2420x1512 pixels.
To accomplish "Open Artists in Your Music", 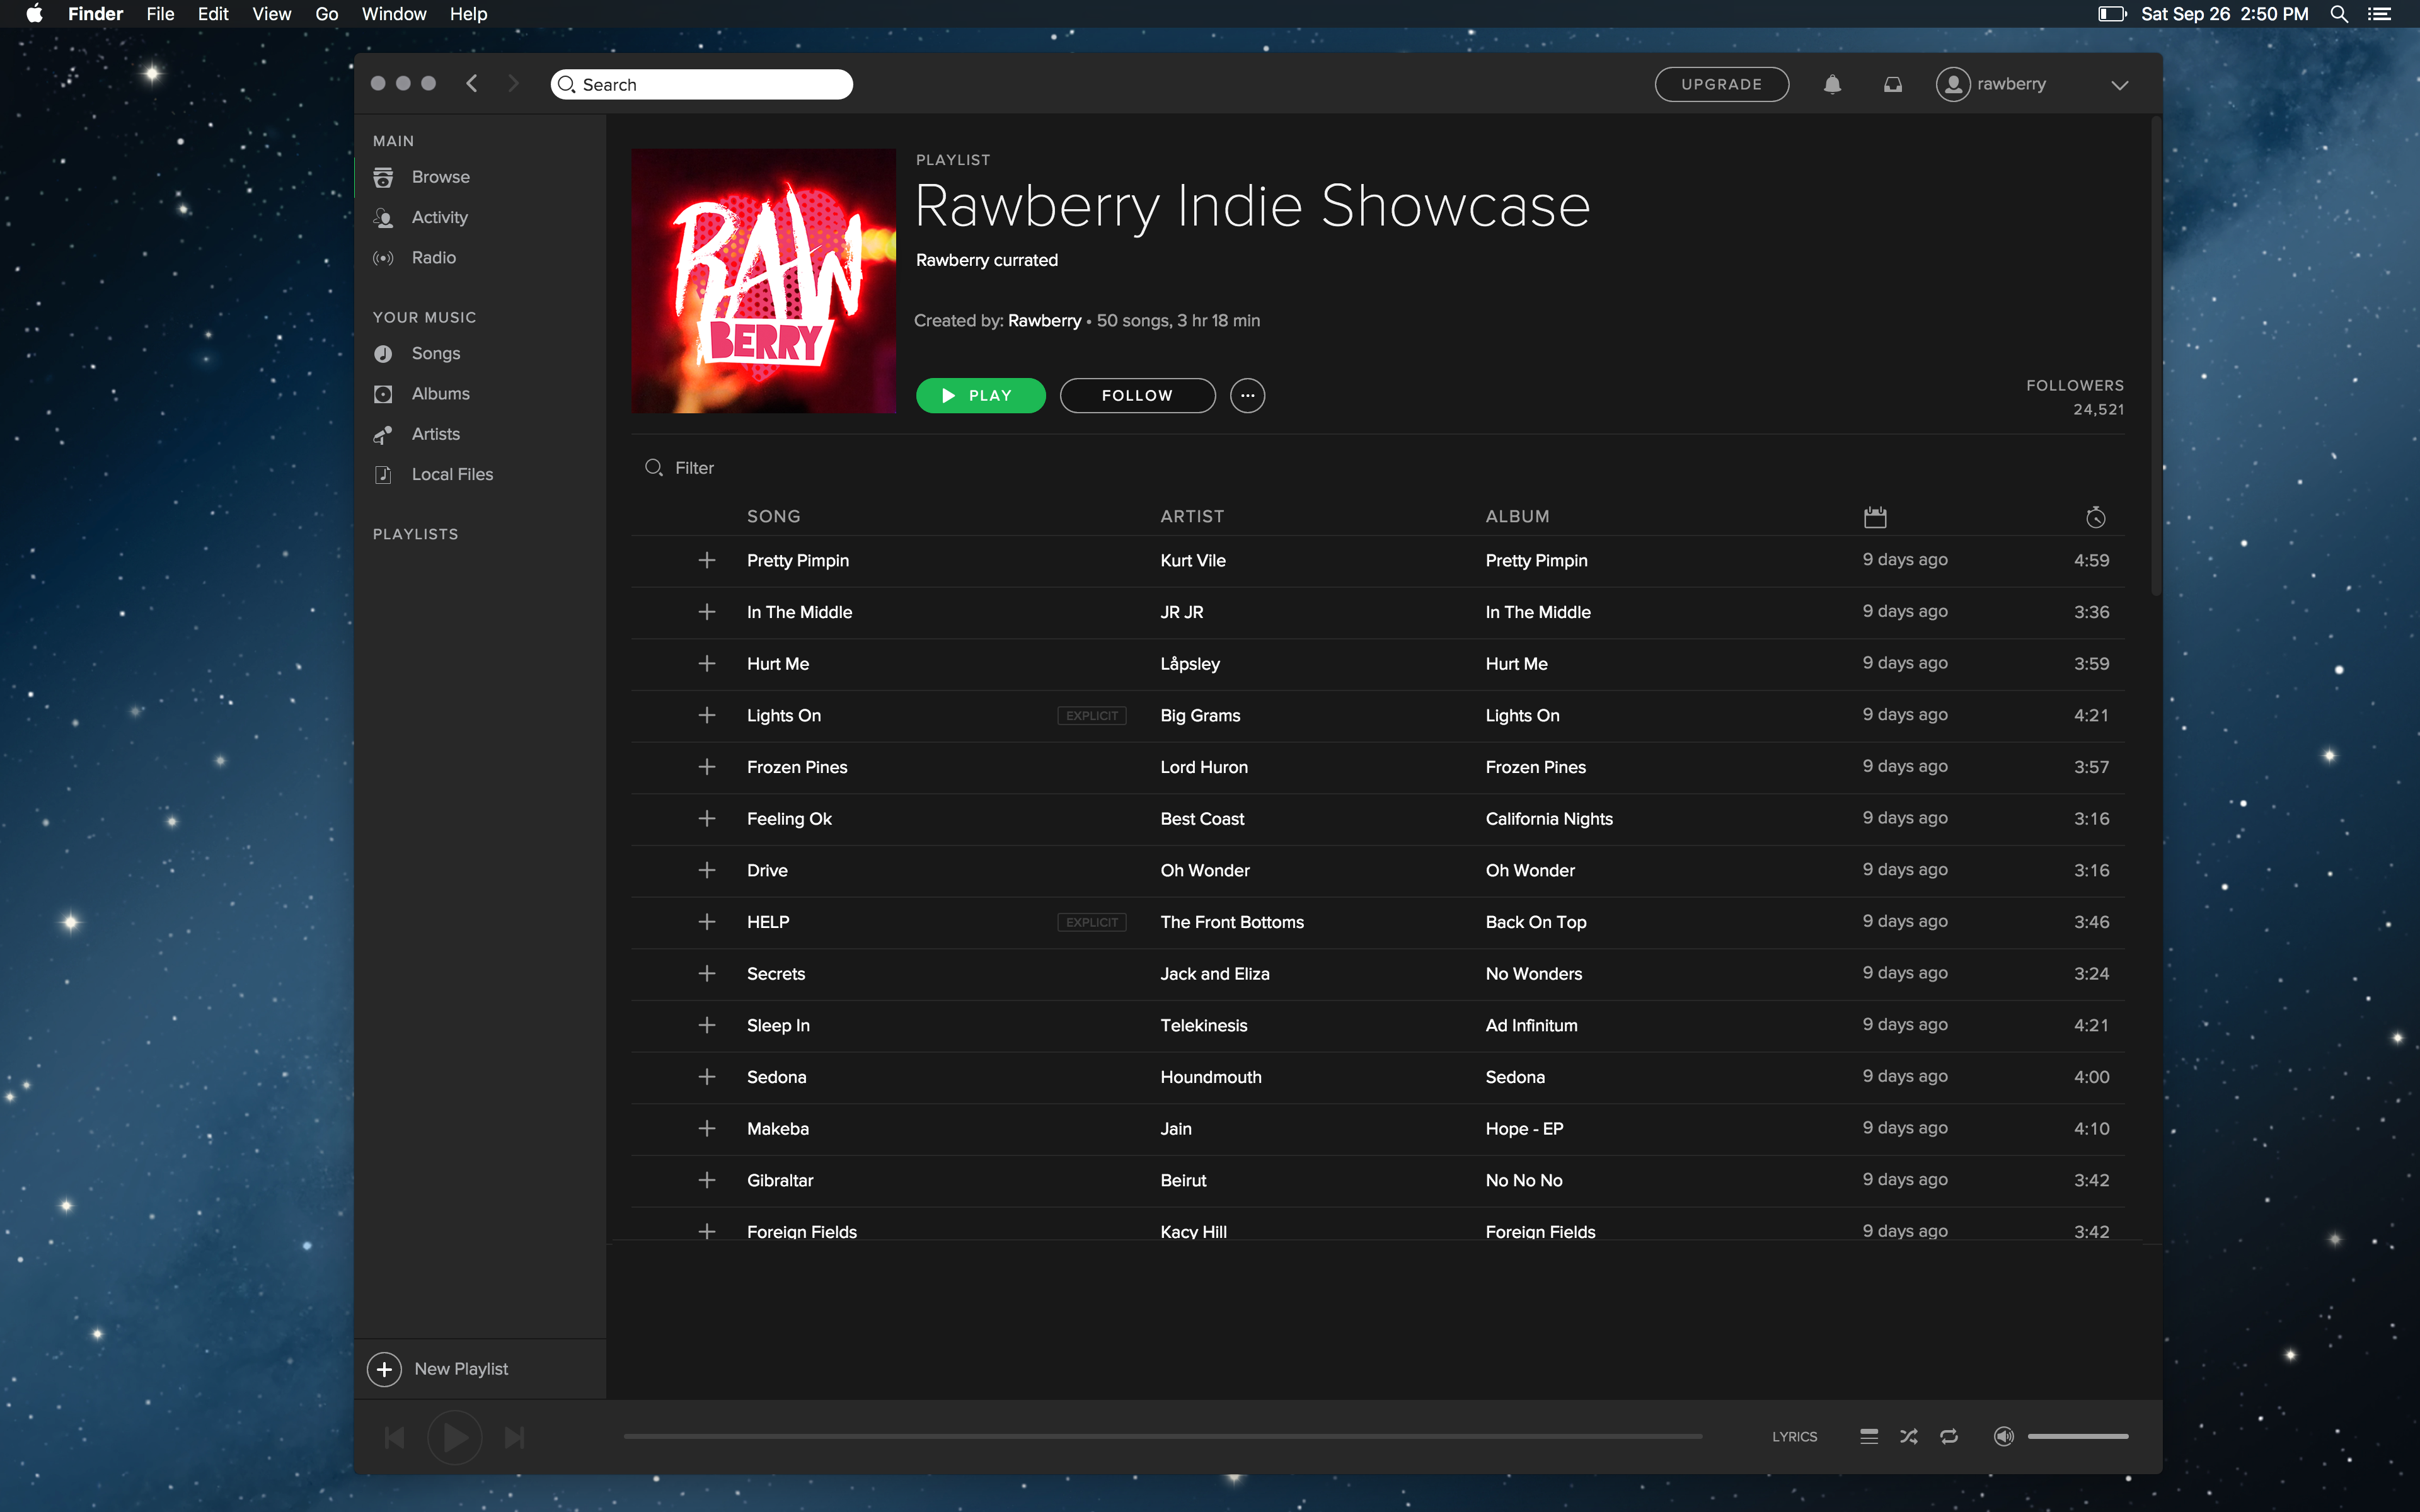I will [435, 434].
